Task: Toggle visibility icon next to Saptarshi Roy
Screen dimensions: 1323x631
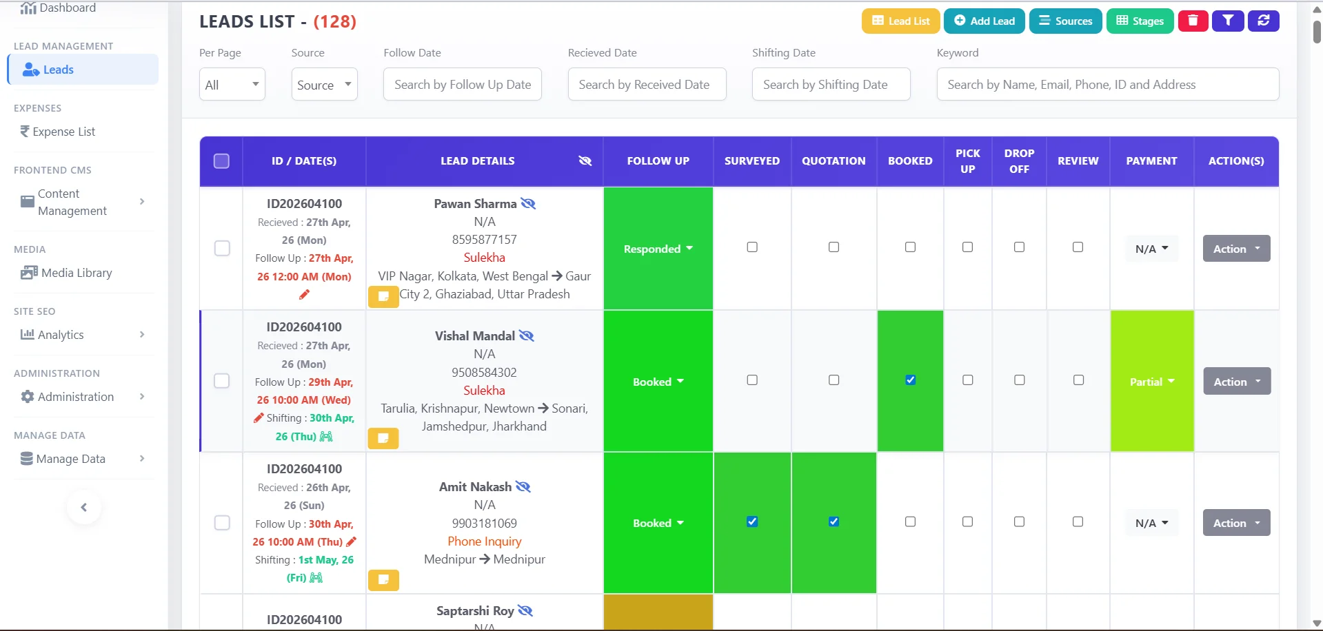Action: click(x=525, y=611)
